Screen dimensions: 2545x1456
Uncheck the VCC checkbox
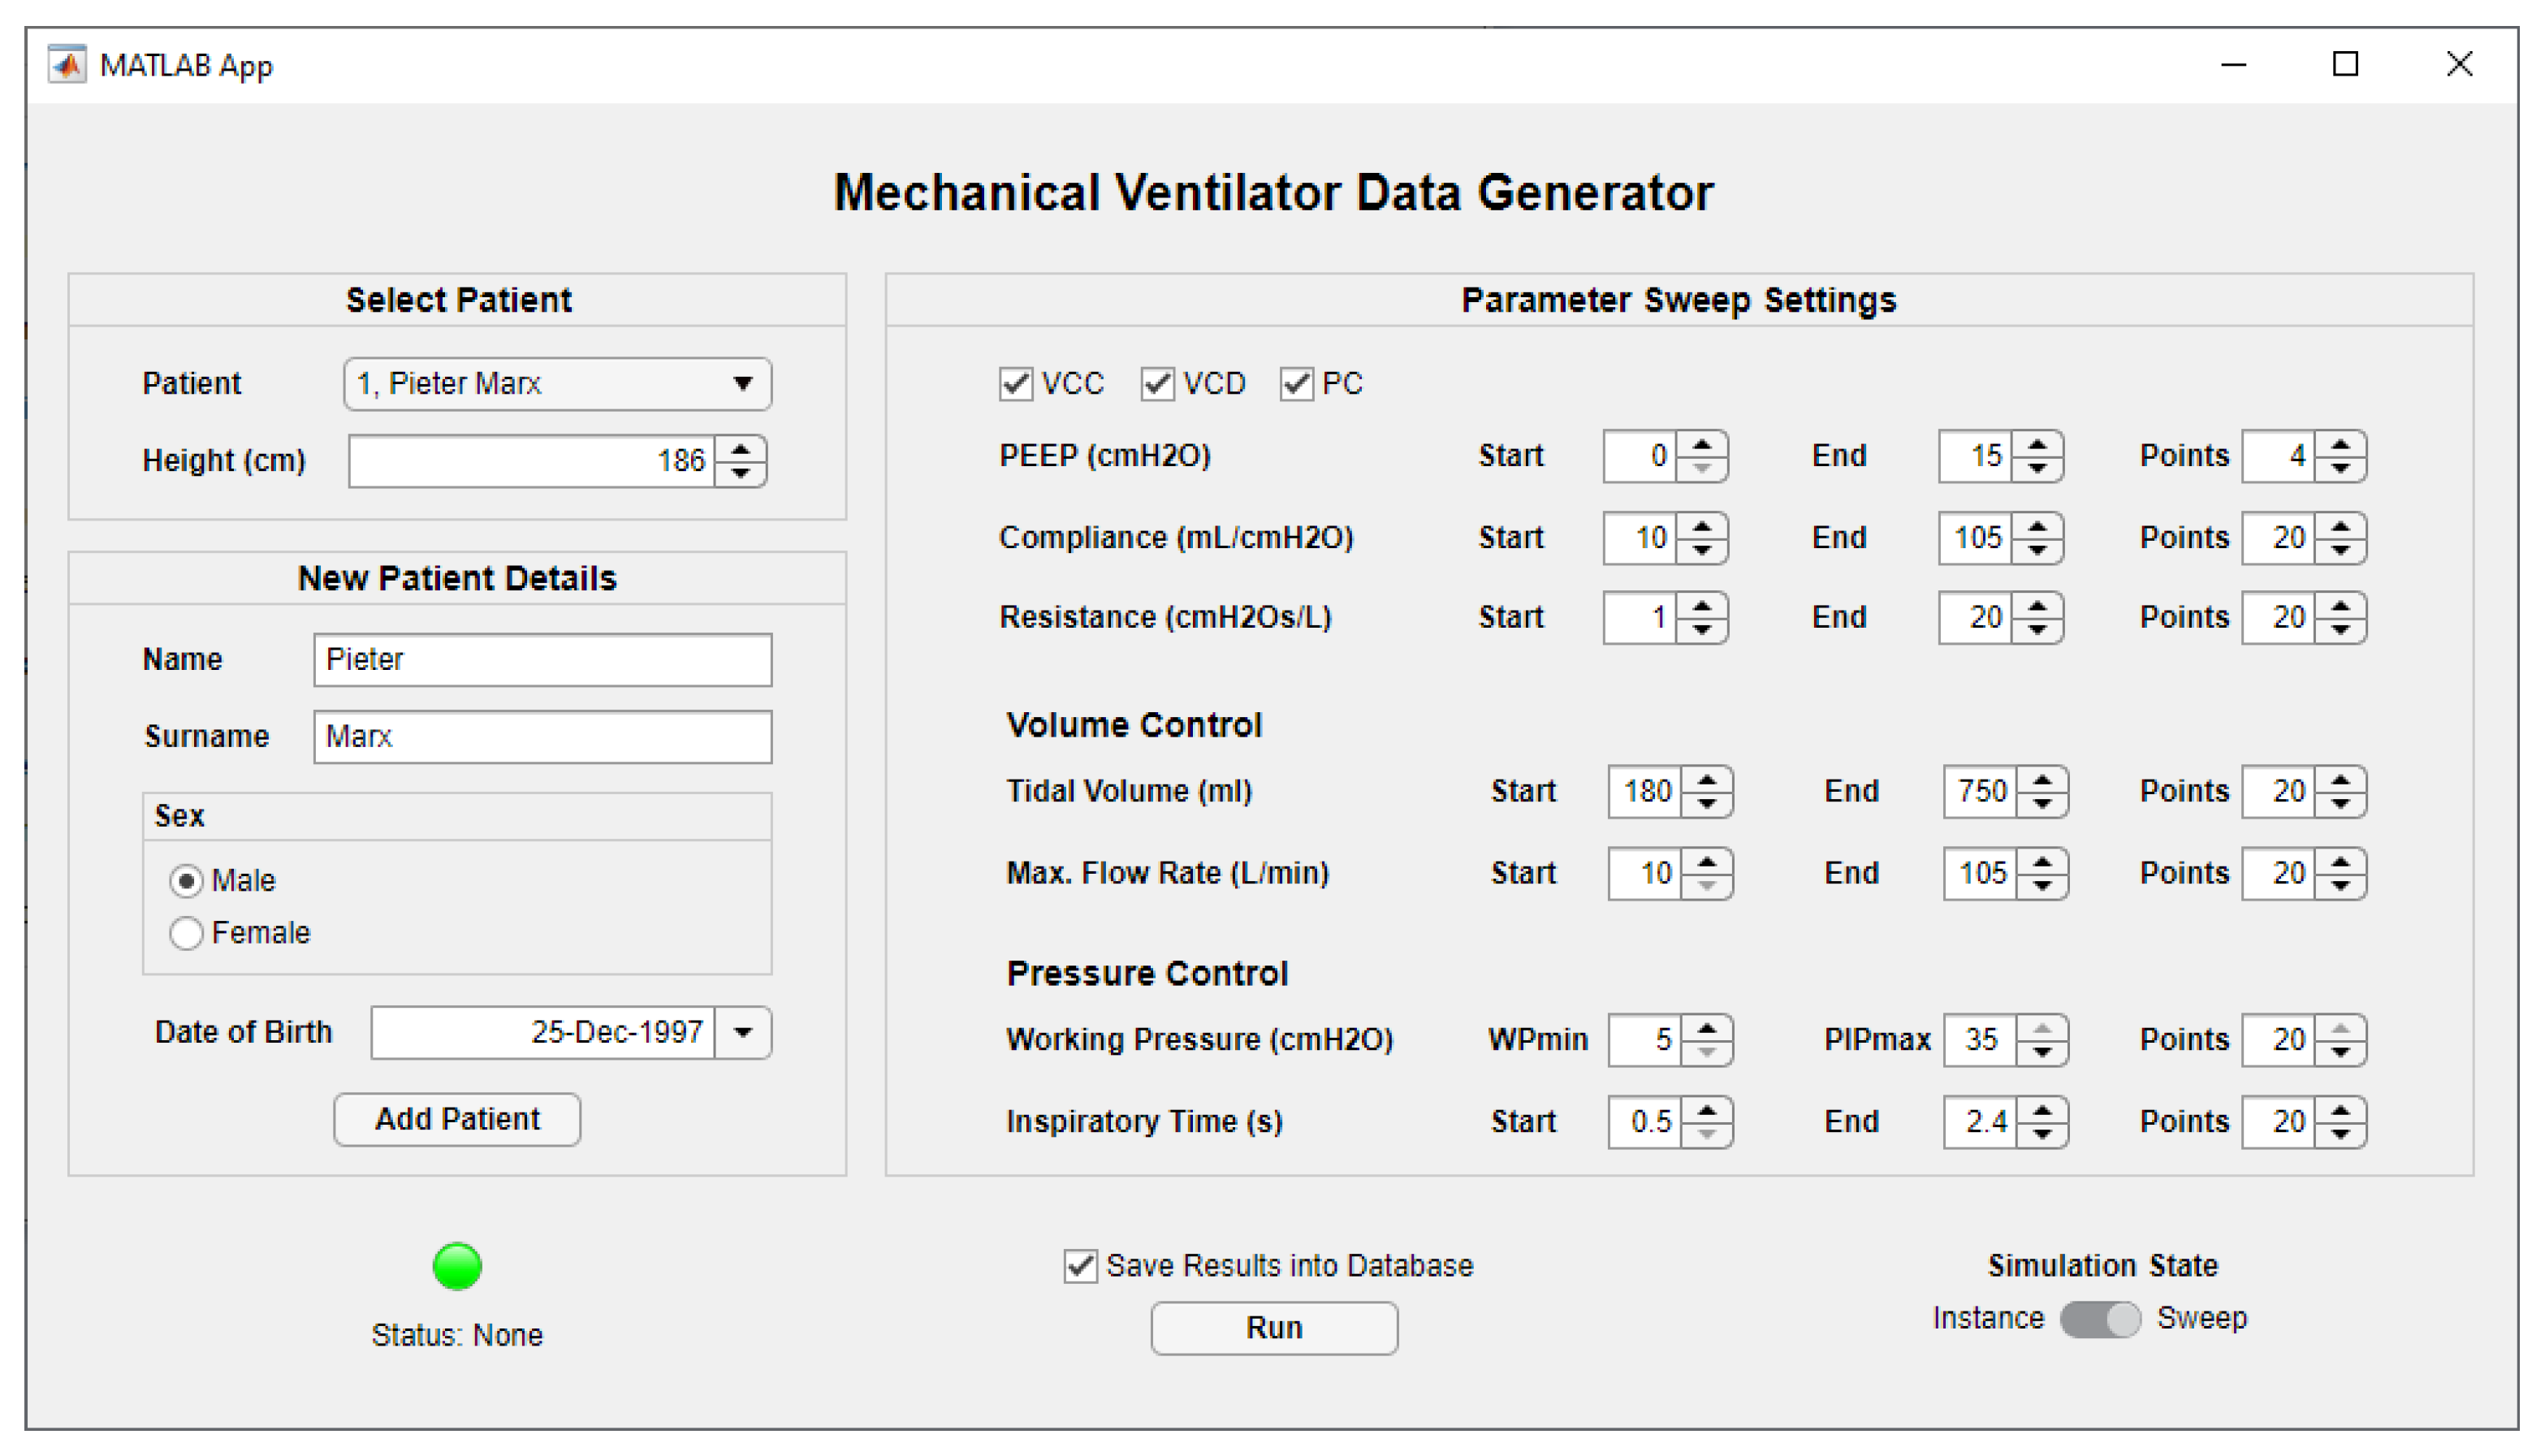point(1015,384)
